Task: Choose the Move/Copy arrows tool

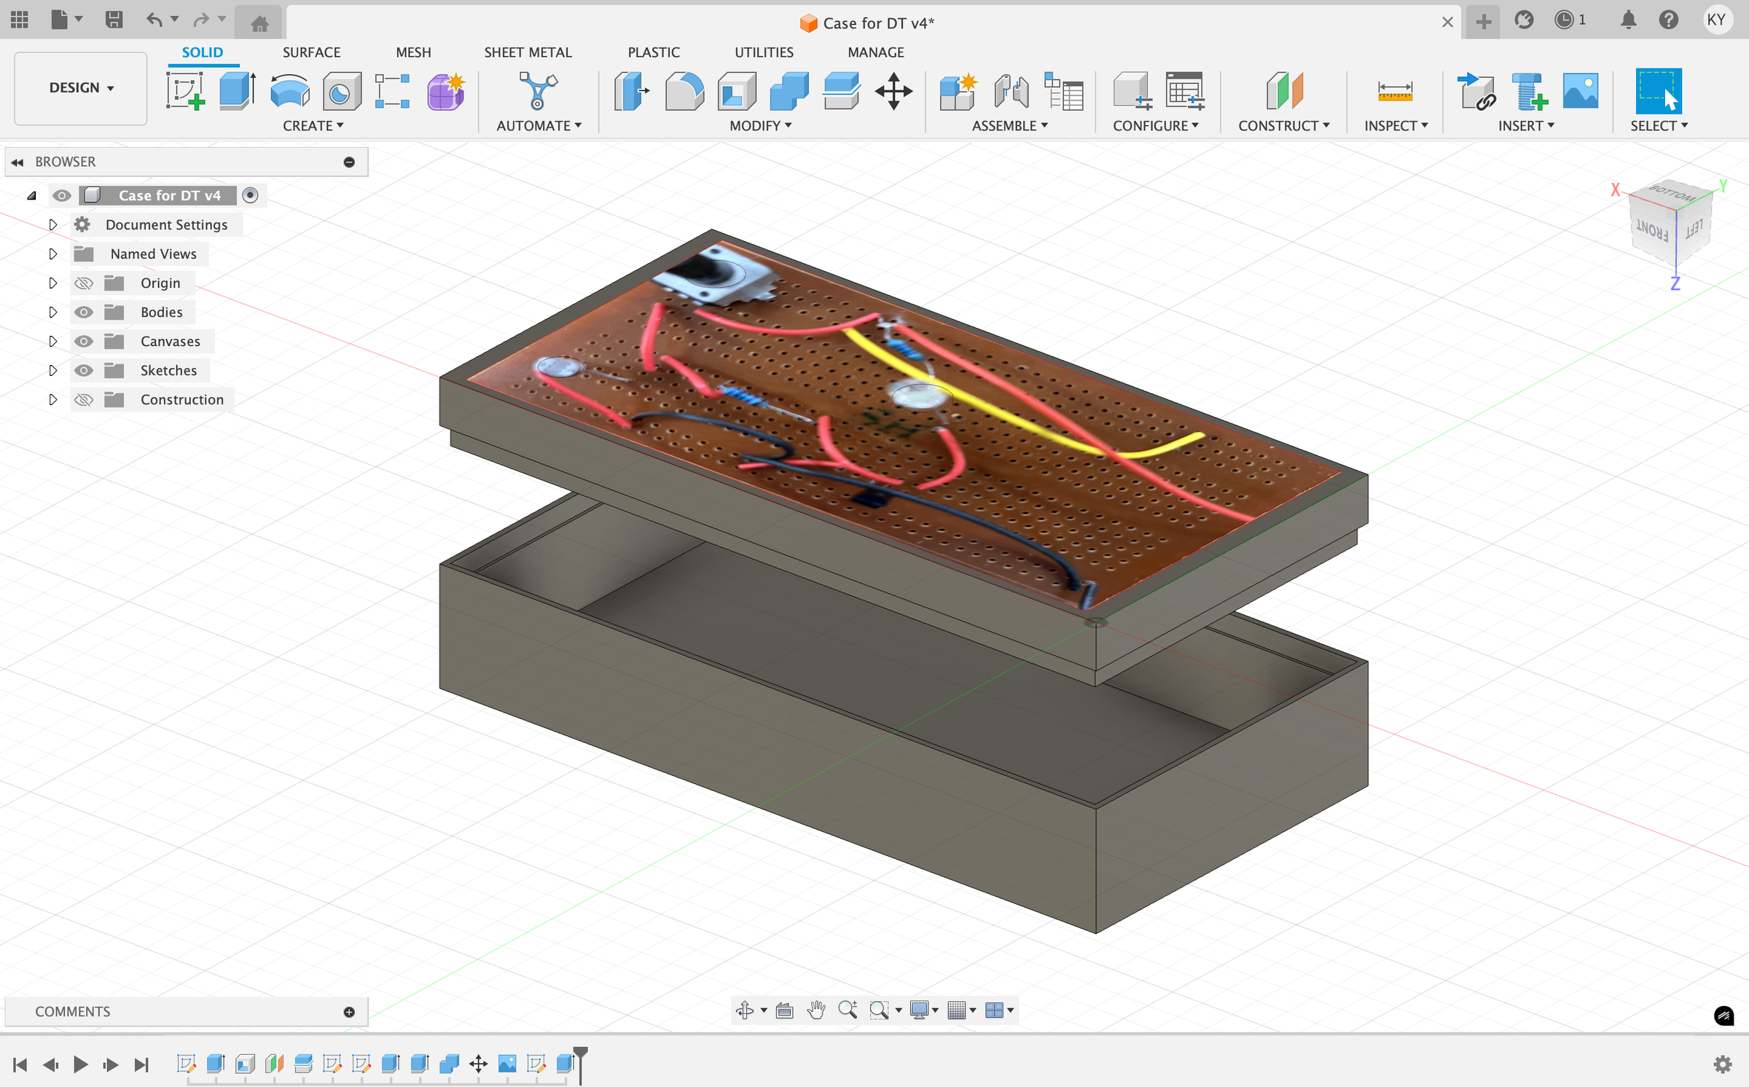Action: point(893,92)
